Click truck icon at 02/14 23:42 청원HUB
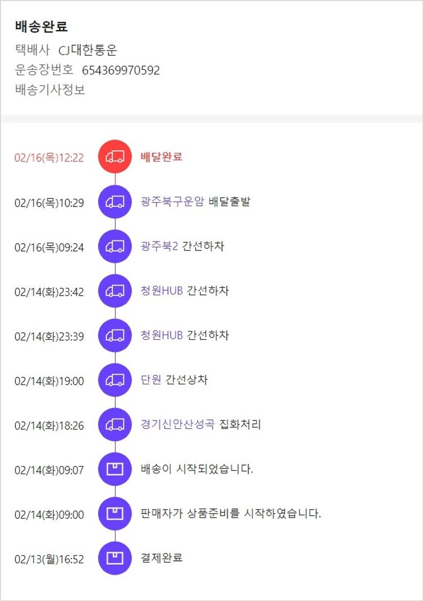 click(115, 291)
